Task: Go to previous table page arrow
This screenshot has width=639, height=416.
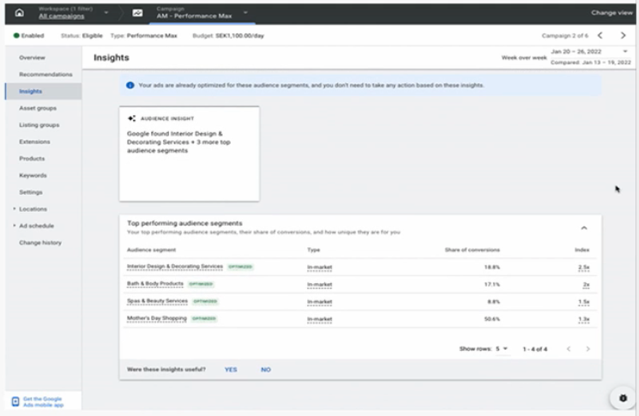Action: pyautogui.click(x=569, y=349)
